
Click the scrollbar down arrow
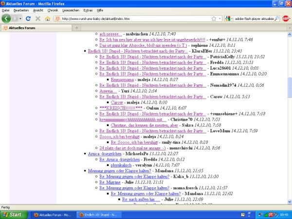[x=290, y=201]
